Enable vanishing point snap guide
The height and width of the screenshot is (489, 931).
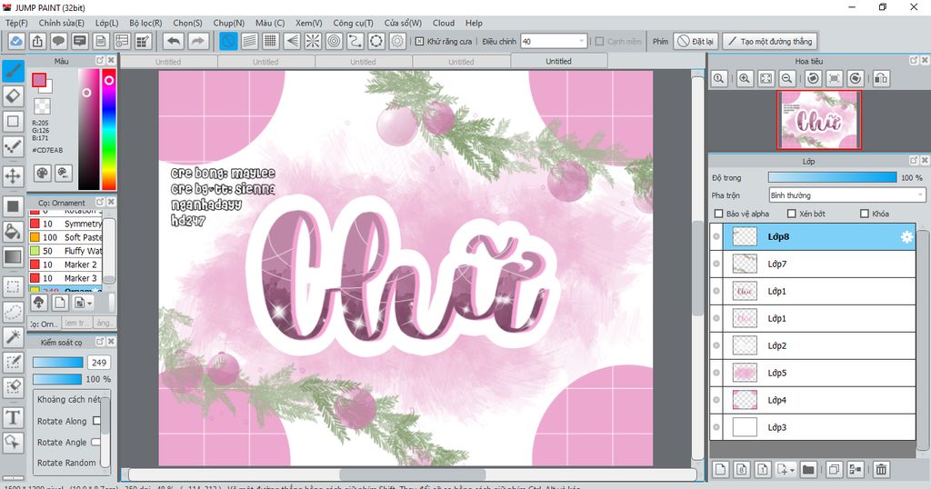click(x=292, y=42)
